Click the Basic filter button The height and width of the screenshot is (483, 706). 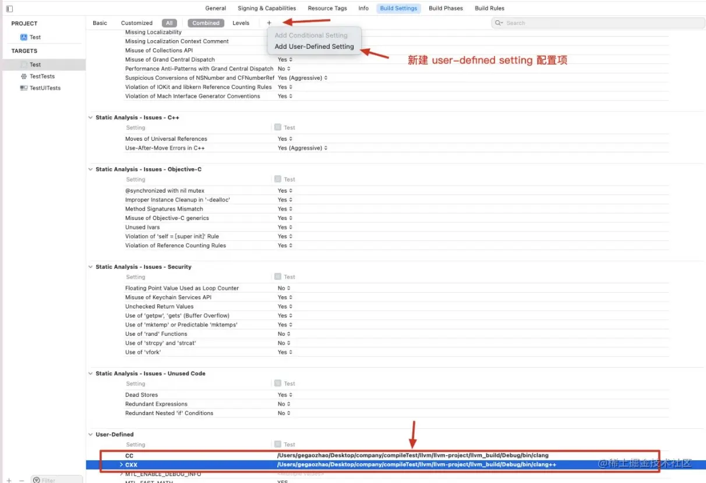coord(100,23)
